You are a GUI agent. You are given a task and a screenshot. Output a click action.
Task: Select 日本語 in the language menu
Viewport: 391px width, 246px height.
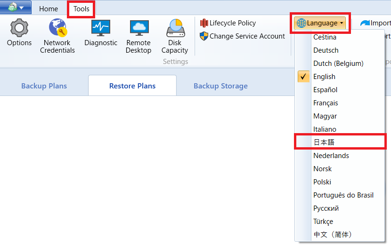click(x=324, y=142)
